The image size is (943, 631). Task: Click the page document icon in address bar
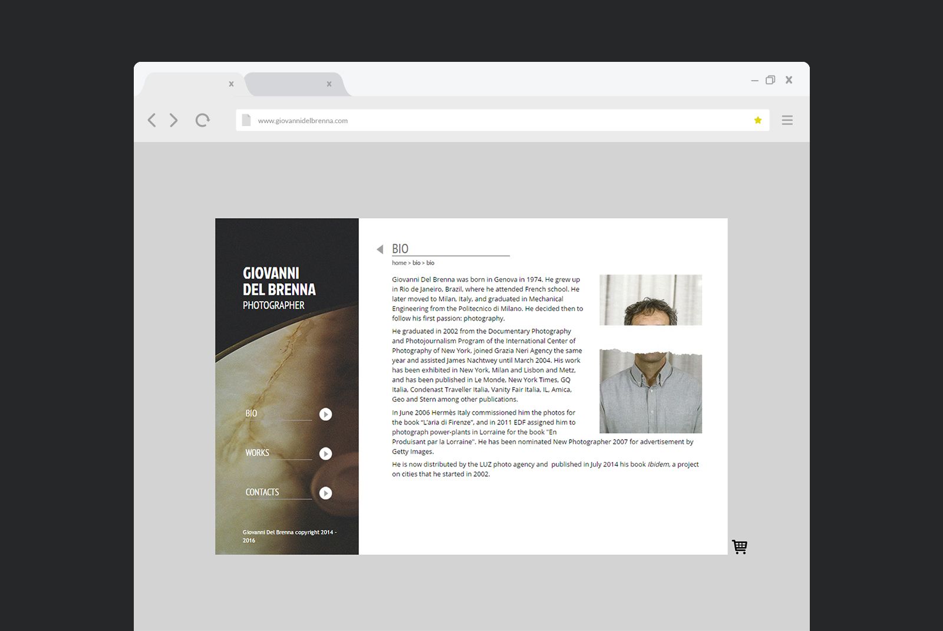[246, 120]
